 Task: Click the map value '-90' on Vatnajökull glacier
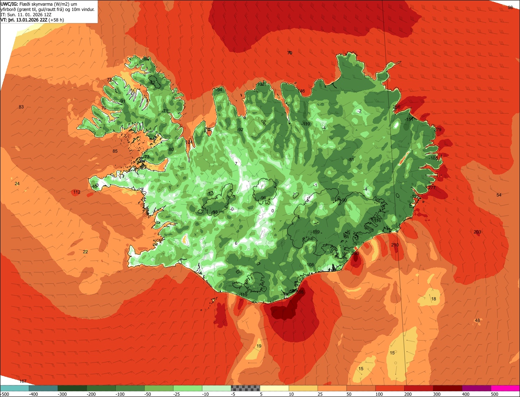click(343, 200)
